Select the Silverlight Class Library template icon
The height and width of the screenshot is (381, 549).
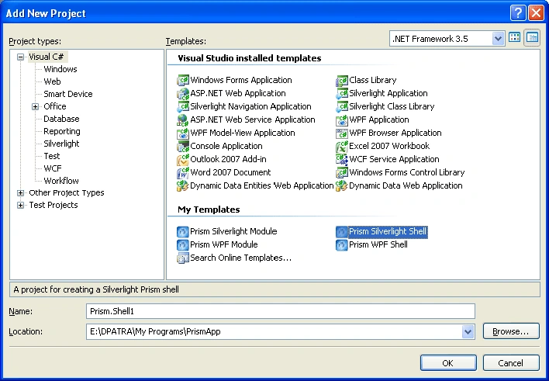342,106
